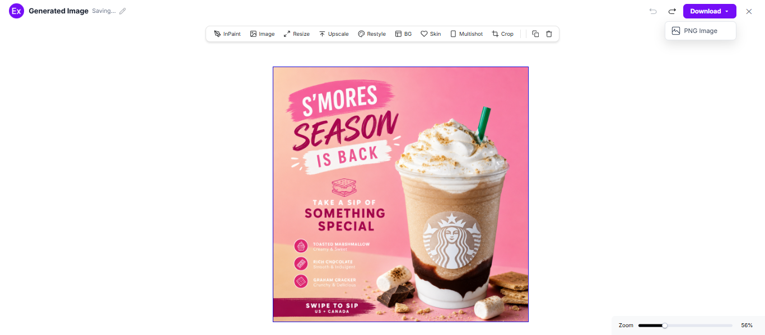Click the undo arrow
This screenshot has height=335, width=765.
tap(653, 11)
